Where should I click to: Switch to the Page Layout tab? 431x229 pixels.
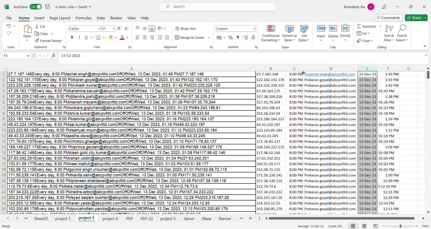(x=60, y=18)
